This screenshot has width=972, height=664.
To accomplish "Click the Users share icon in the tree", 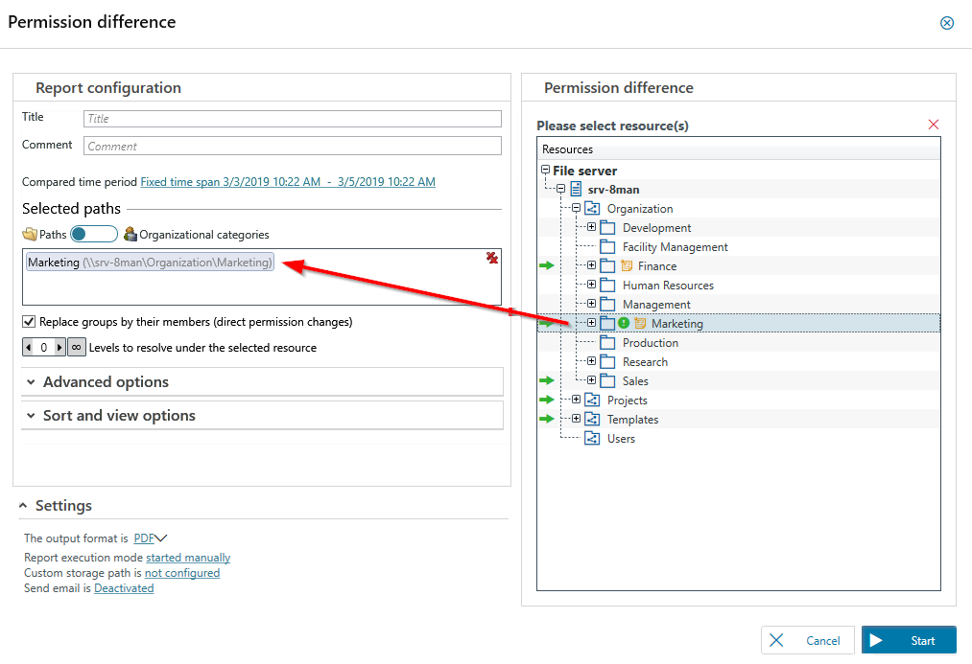I will coord(592,439).
